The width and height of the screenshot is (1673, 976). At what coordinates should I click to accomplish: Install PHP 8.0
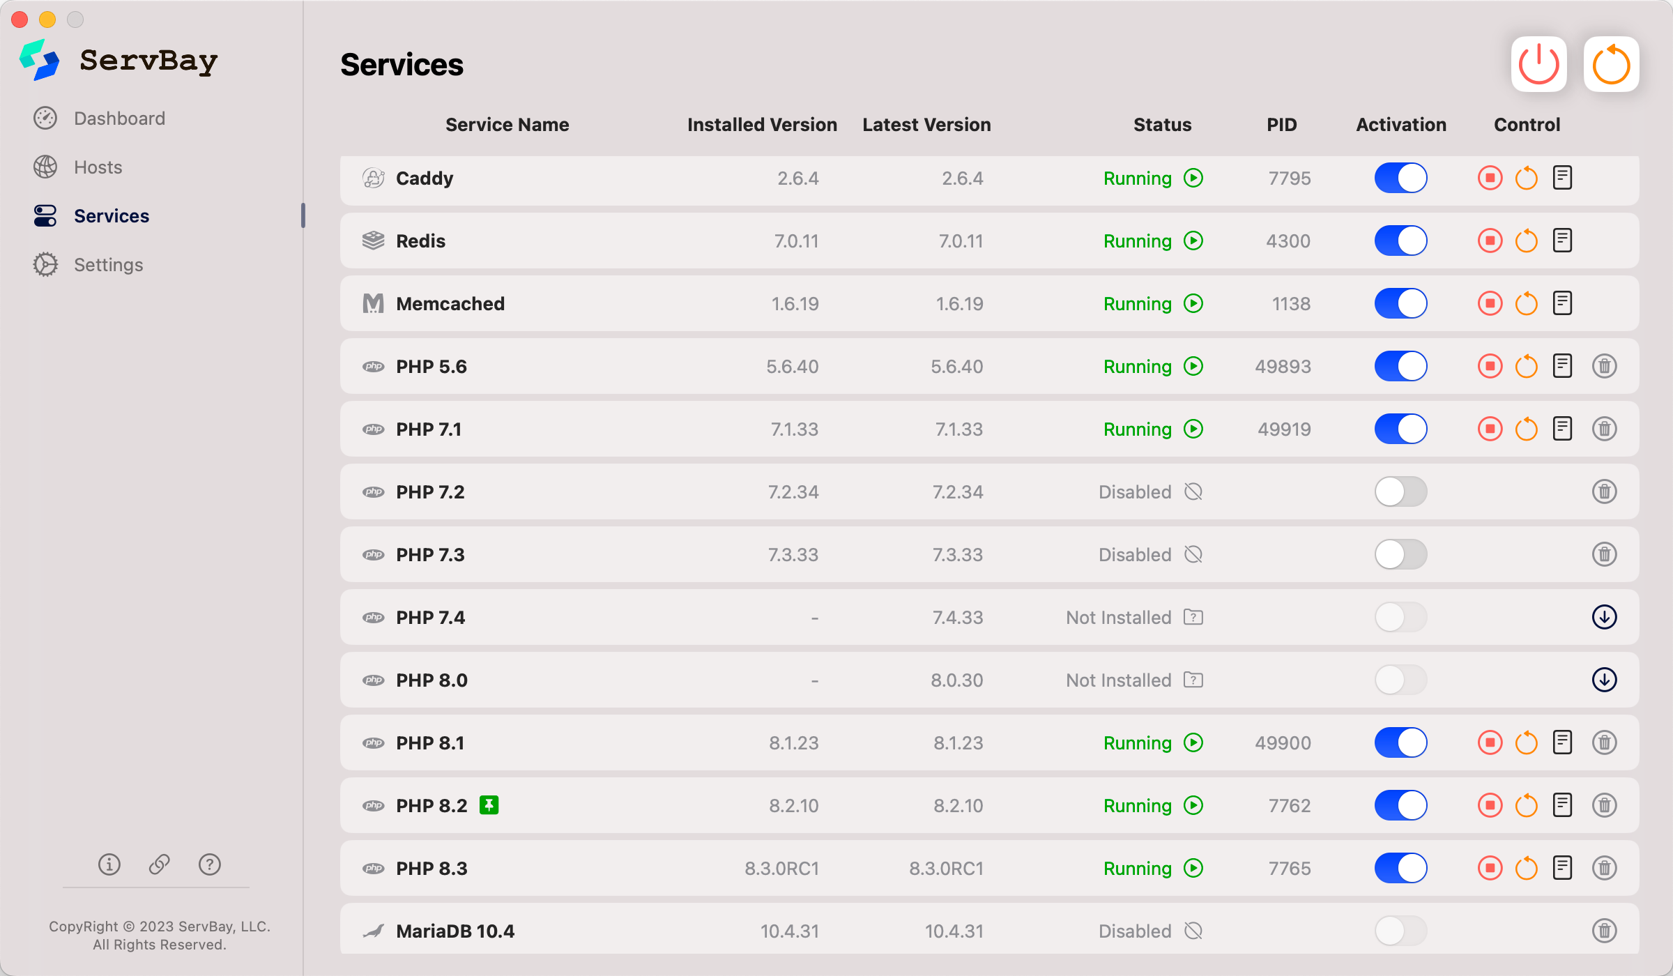click(1604, 680)
